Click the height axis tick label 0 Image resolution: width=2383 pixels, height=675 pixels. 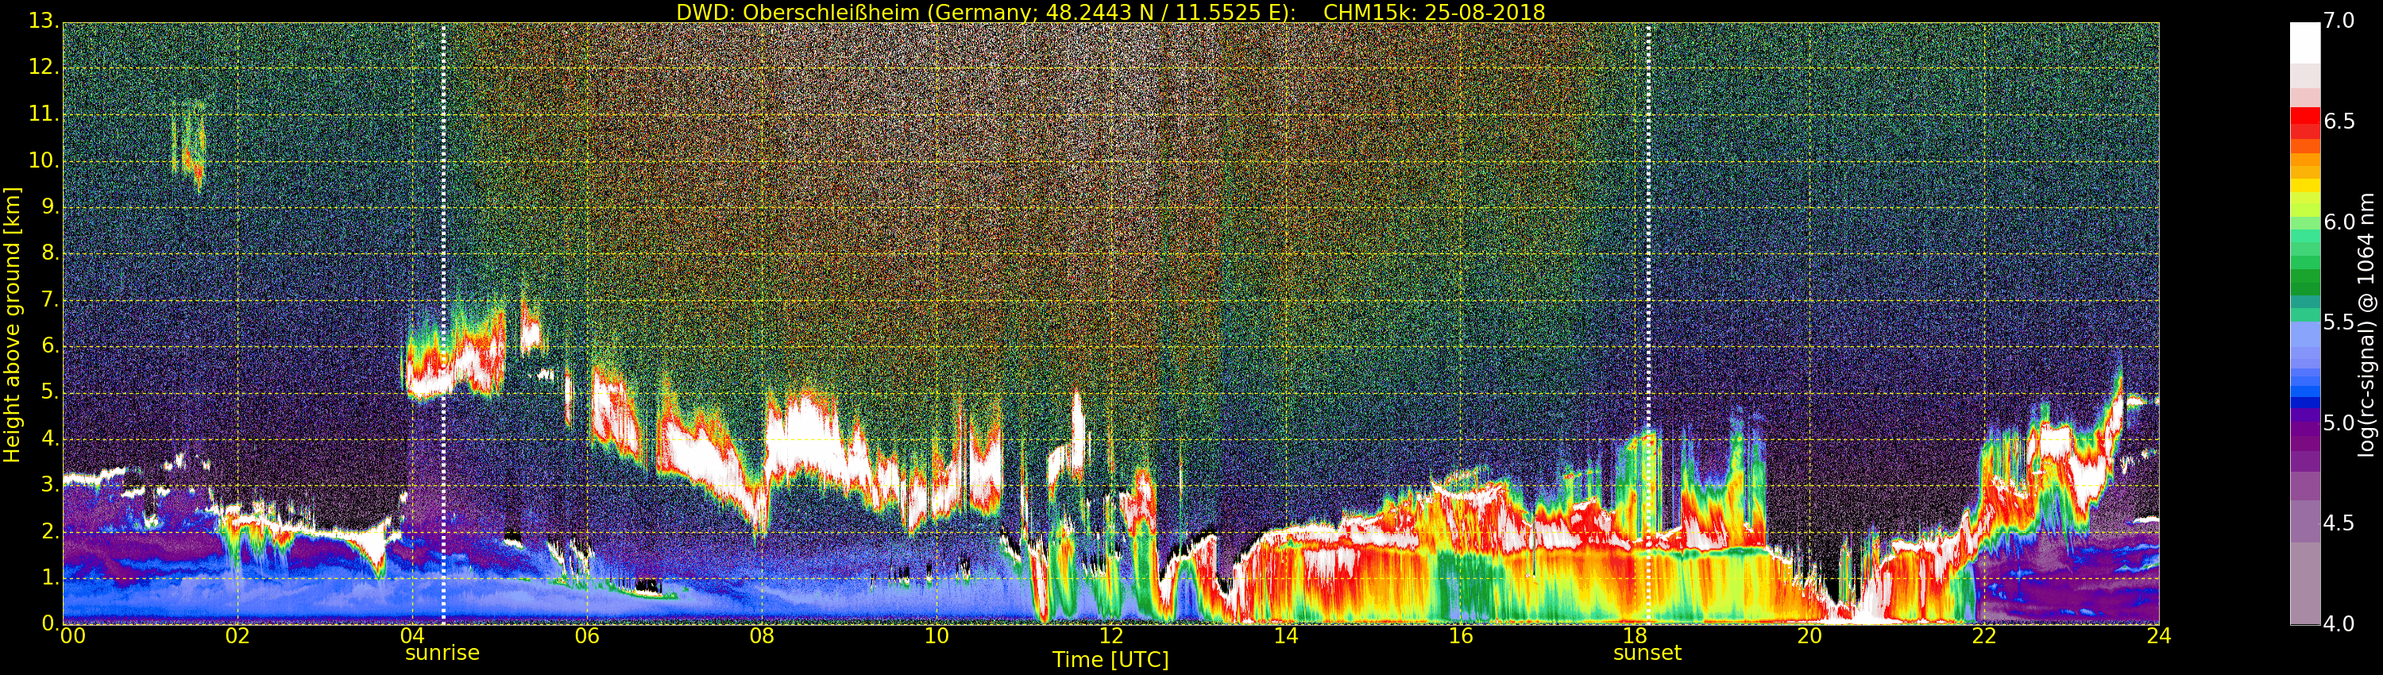coord(49,624)
